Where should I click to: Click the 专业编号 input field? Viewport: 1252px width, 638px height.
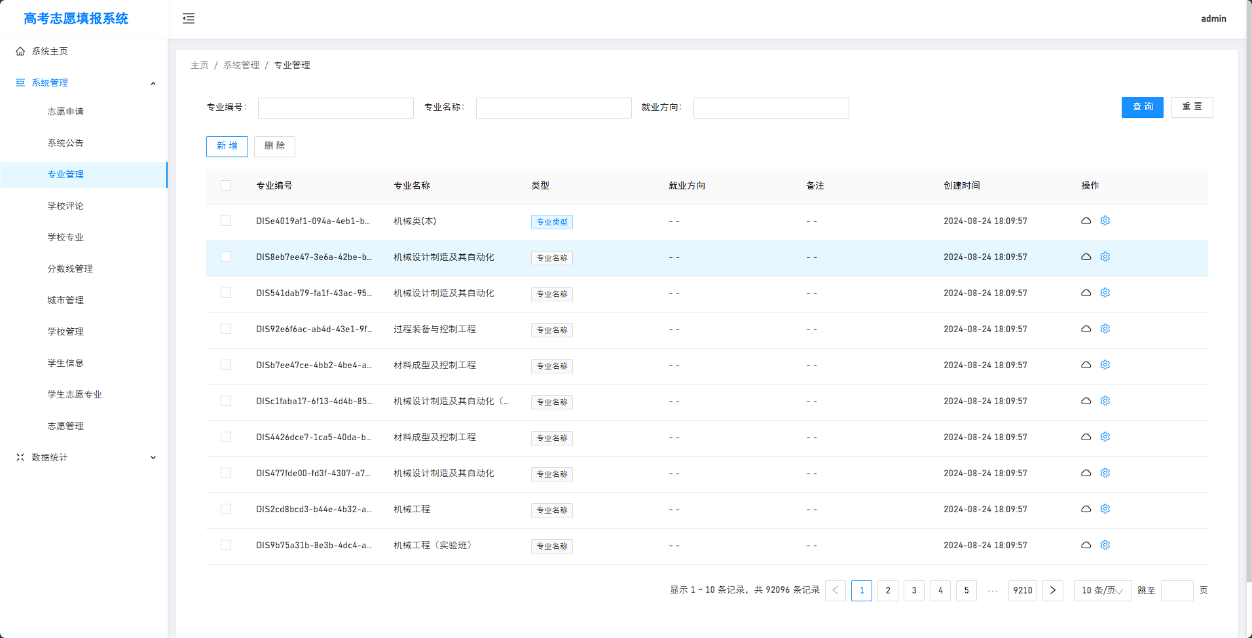[336, 107]
